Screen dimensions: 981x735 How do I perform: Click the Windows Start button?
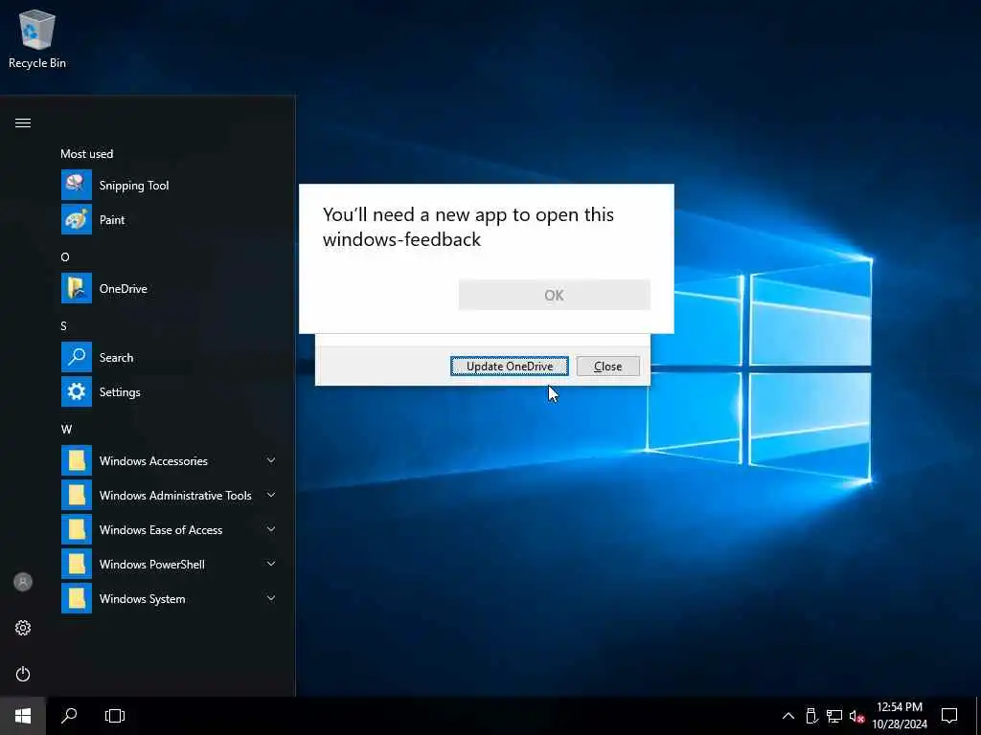23,716
